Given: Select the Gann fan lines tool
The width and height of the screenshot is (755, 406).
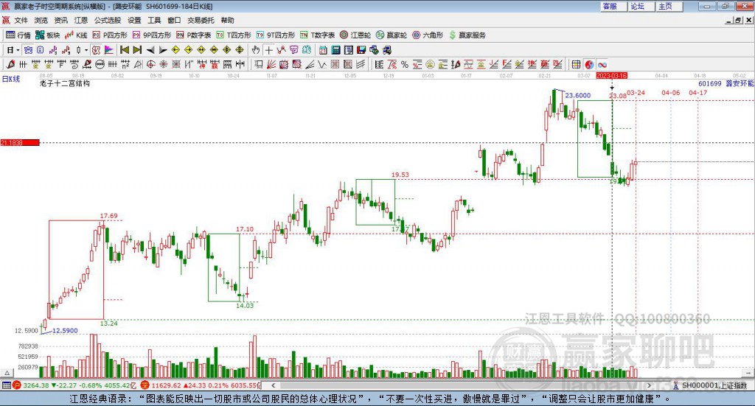Looking at the screenshot, I should tap(271, 64).
